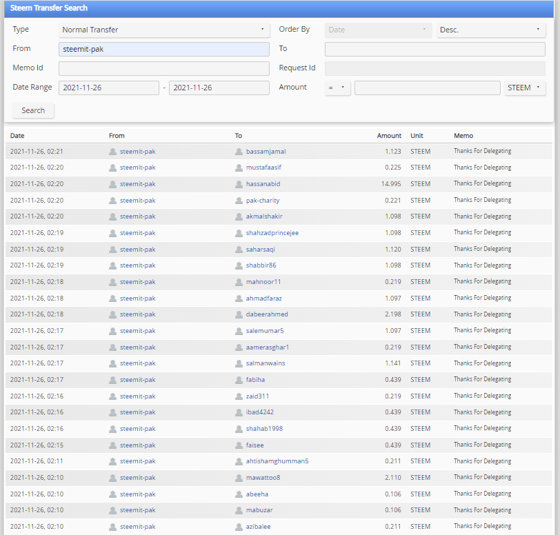Click the avatar icon beside shabbir86

pos(239,265)
